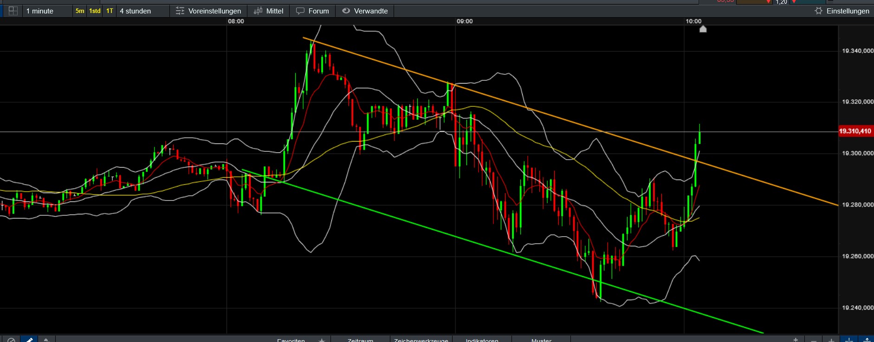Open the Favoriten tab
Image resolution: width=874 pixels, height=342 pixels.
[x=291, y=340]
